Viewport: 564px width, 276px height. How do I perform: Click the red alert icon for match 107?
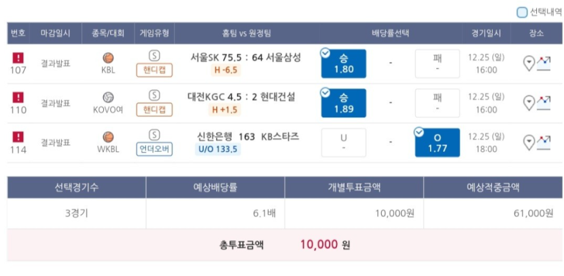pos(18,58)
